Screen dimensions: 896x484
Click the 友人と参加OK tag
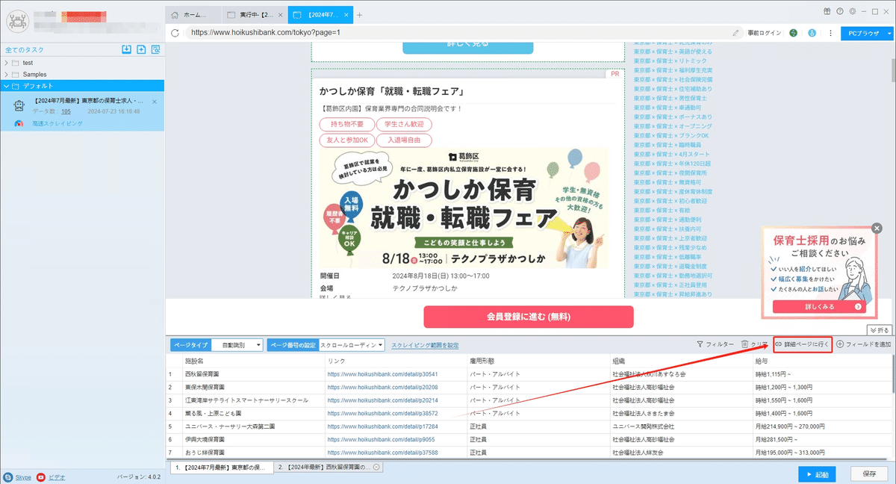pos(346,140)
